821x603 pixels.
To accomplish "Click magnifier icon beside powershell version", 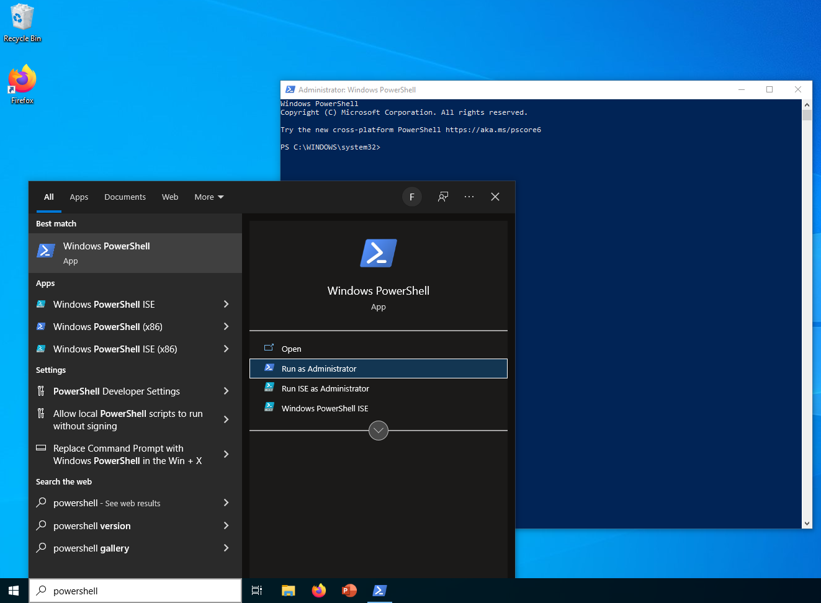I will pyautogui.click(x=41, y=525).
